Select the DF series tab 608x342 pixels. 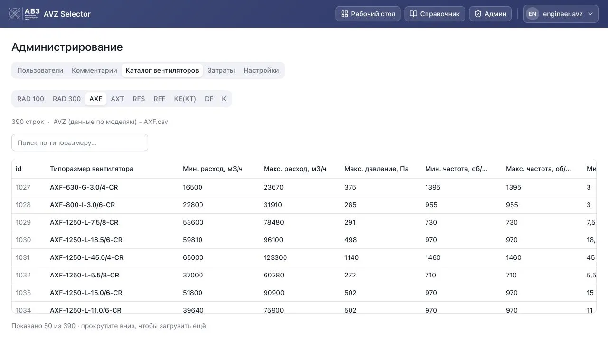click(x=209, y=99)
